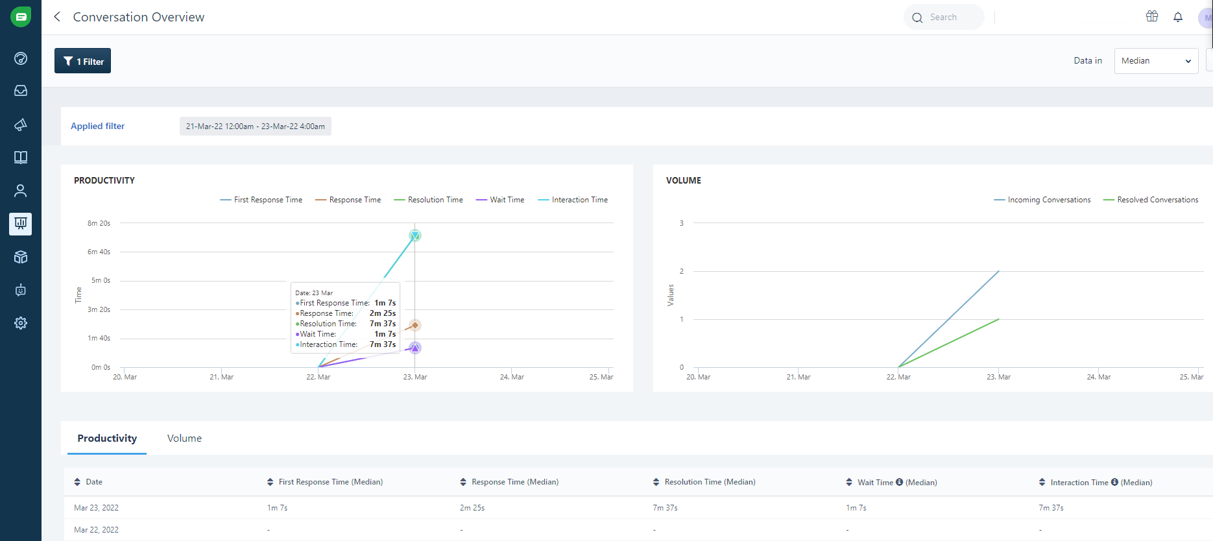Open the 1 Filter button
The height and width of the screenshot is (541, 1213).
[x=82, y=61]
